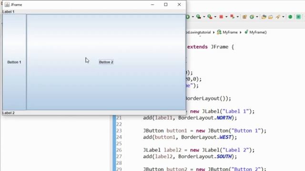
Task: Click the variable button1 in line 23
Action: click(x=177, y=131)
